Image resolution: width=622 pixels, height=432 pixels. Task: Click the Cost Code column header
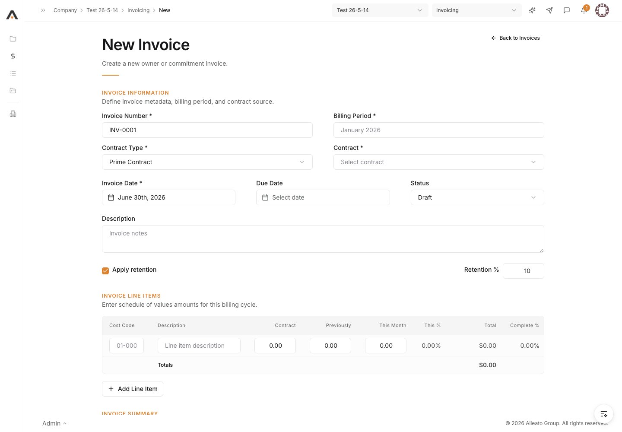[x=122, y=325]
